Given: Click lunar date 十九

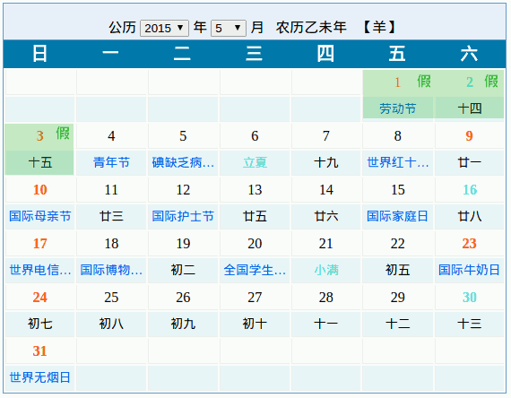Looking at the screenshot, I should (x=326, y=162).
